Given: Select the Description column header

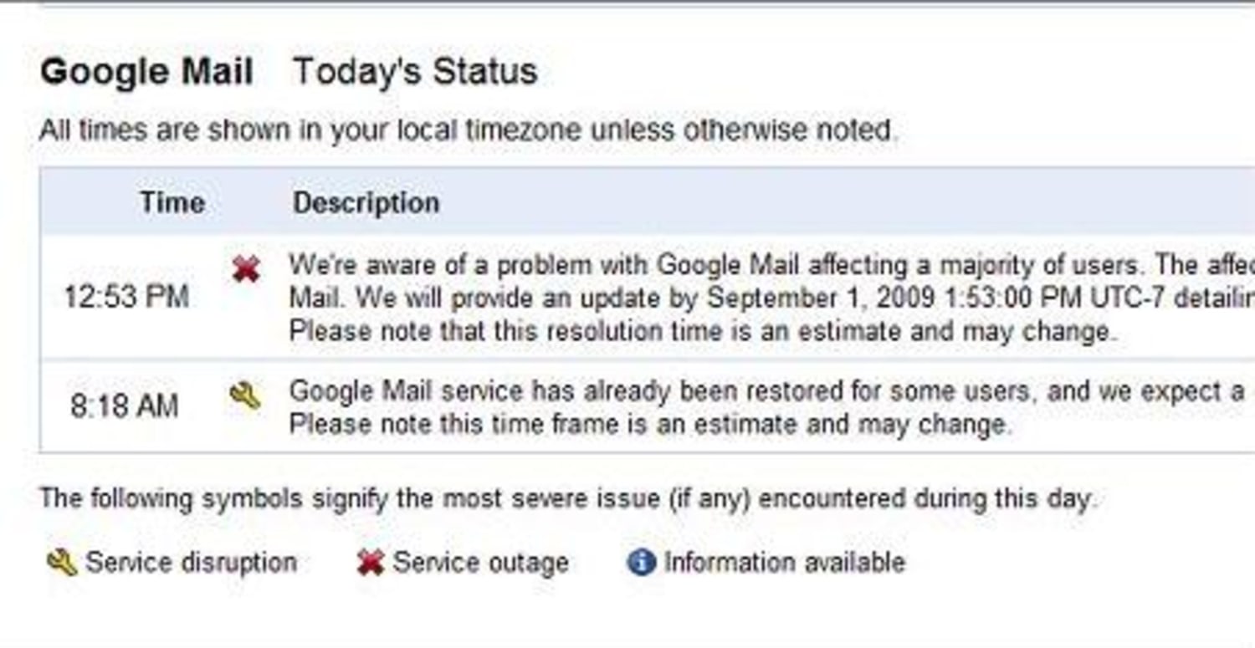Looking at the screenshot, I should (x=366, y=202).
